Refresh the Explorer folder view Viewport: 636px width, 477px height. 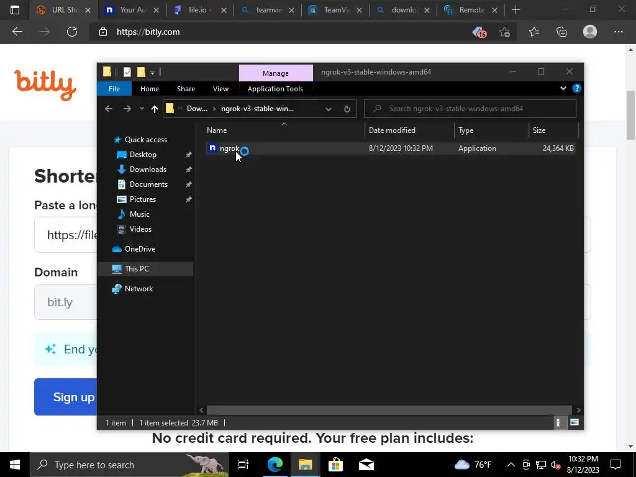coord(347,109)
